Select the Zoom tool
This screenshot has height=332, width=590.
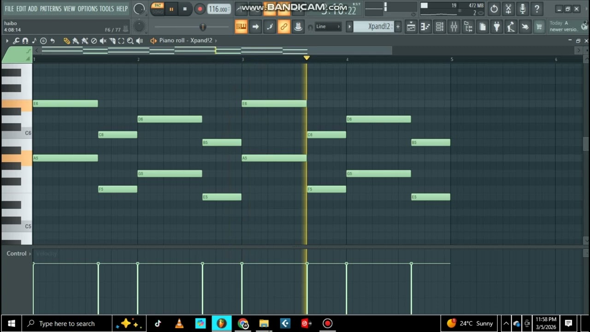(x=130, y=41)
